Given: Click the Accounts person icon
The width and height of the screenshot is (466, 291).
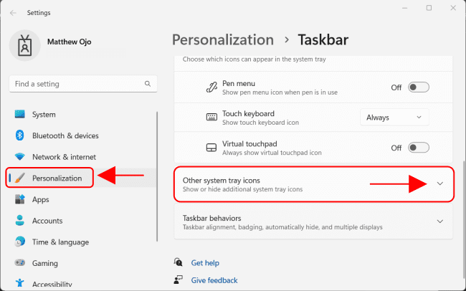Looking at the screenshot, I should 20,221.
